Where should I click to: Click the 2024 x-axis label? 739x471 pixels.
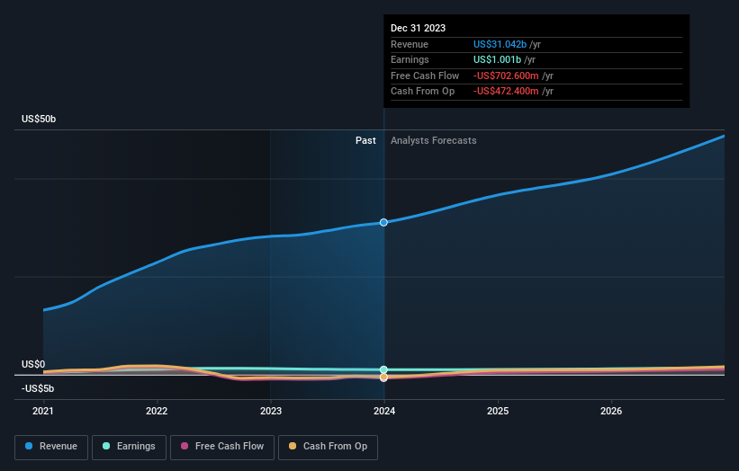[x=384, y=411]
